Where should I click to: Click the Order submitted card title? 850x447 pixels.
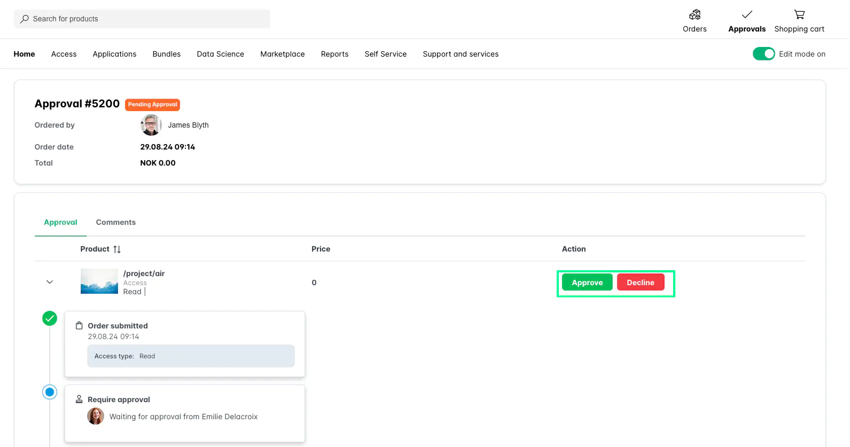118,326
